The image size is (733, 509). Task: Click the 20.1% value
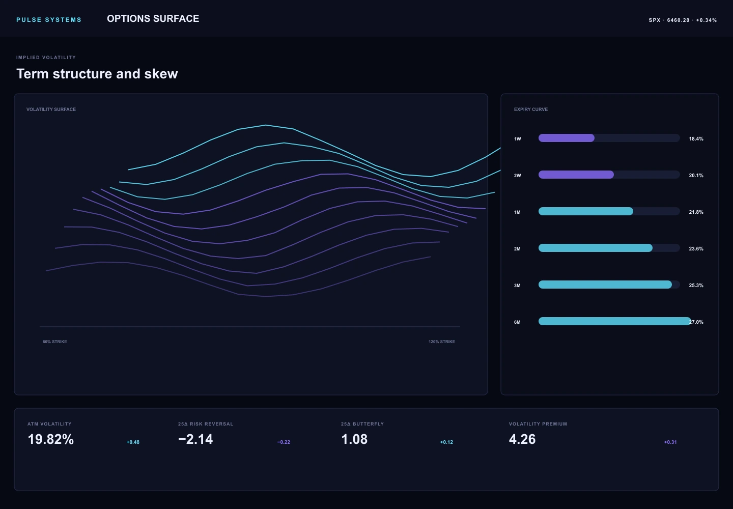pos(696,176)
